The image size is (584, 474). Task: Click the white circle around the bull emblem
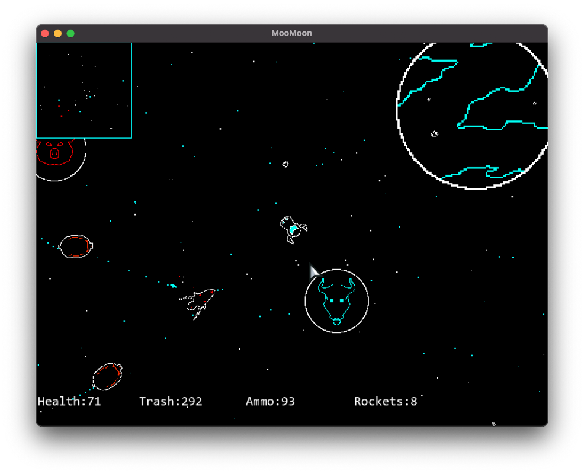pos(306,301)
